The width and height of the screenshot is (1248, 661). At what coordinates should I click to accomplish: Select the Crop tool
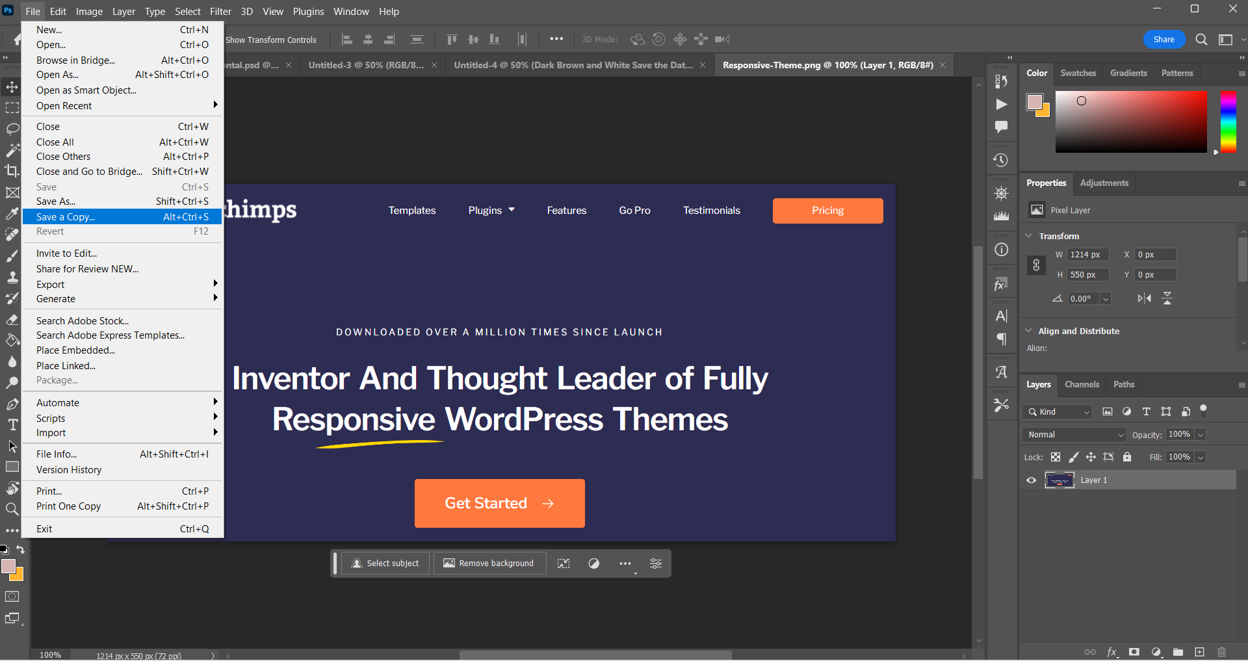point(12,171)
